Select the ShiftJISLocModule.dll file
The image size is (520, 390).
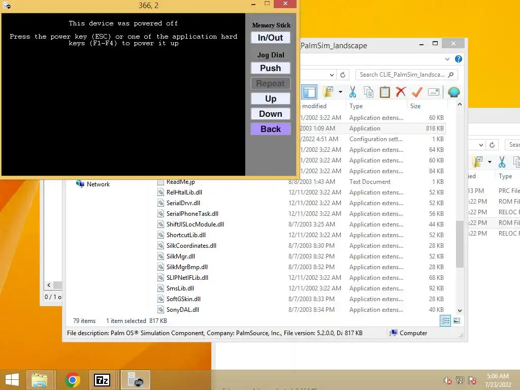195,224
